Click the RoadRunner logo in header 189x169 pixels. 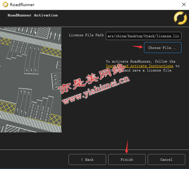pyautogui.click(x=180, y=18)
